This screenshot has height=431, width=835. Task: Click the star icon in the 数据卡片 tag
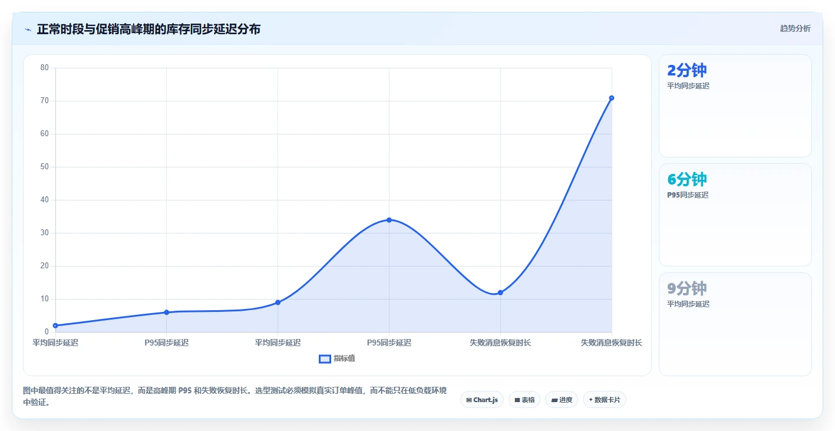pos(590,400)
